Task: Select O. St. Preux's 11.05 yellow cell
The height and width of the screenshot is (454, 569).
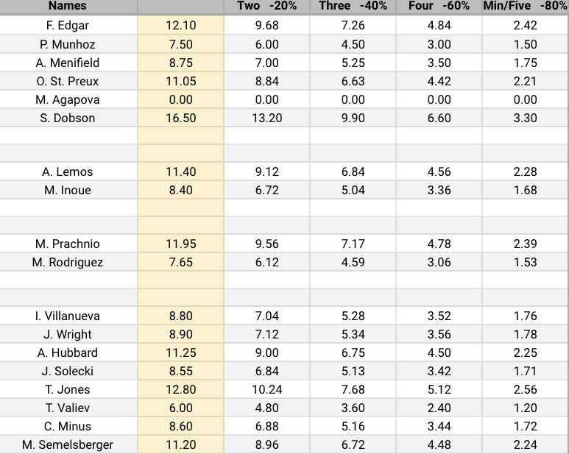Action: click(180, 81)
